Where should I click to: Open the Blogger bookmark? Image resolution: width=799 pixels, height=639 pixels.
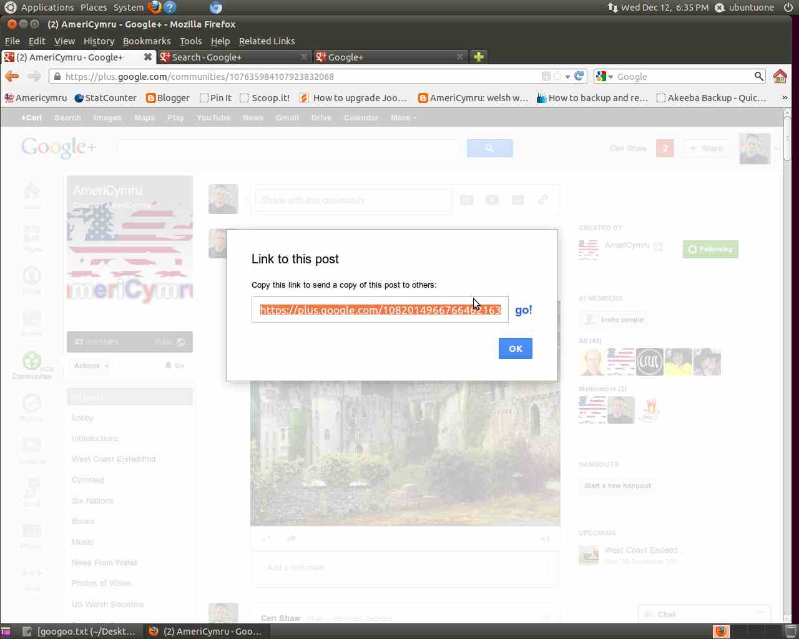click(x=167, y=98)
